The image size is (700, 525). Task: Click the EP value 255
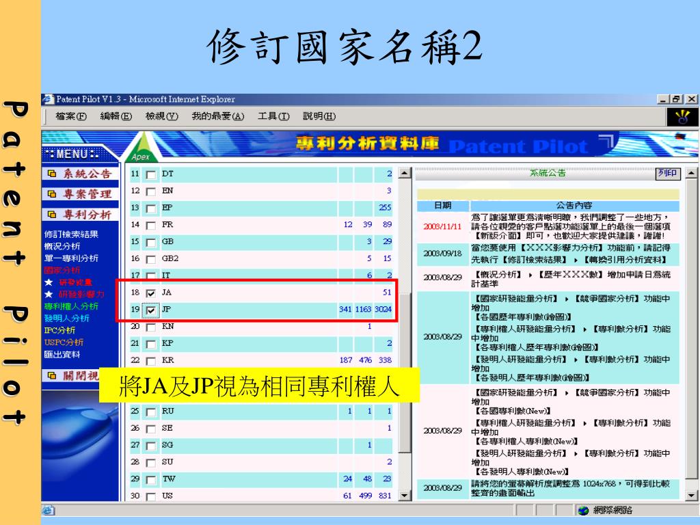tap(385, 207)
